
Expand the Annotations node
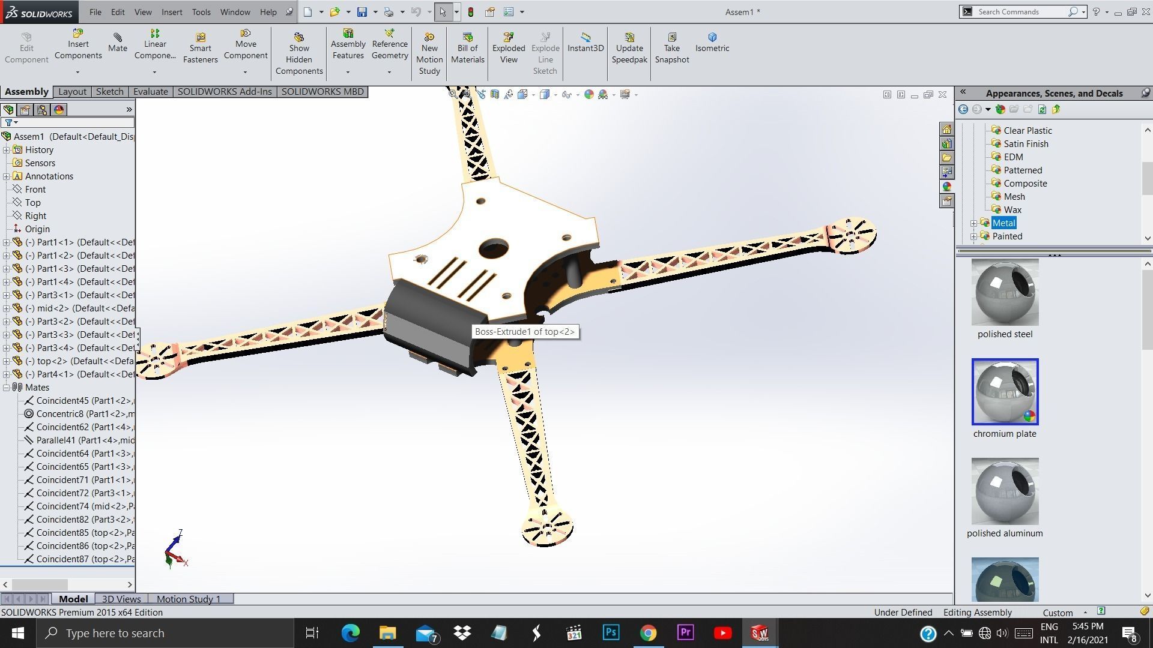[6, 176]
